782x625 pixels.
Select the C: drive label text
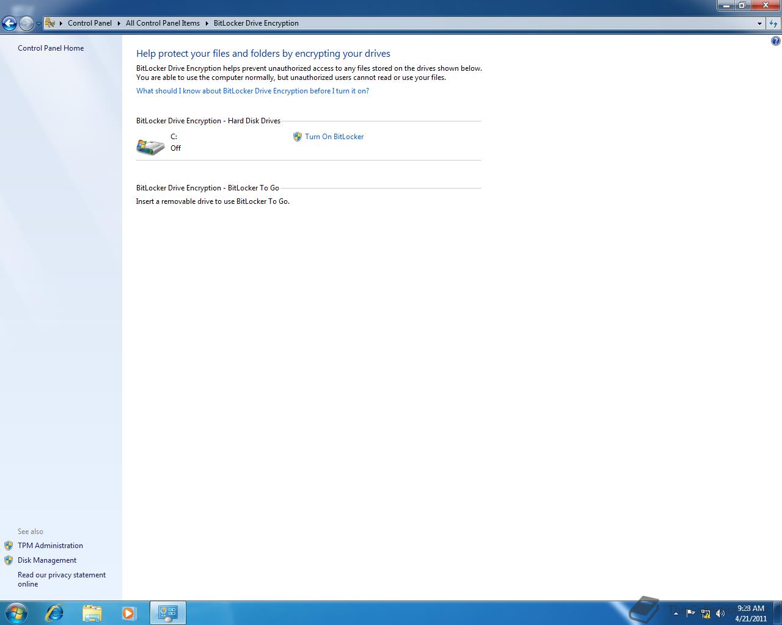[x=174, y=137]
